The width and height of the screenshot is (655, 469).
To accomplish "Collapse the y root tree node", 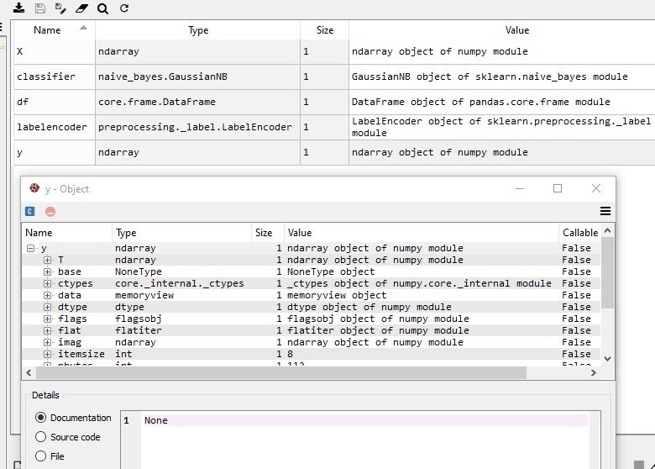I will pos(31,249).
